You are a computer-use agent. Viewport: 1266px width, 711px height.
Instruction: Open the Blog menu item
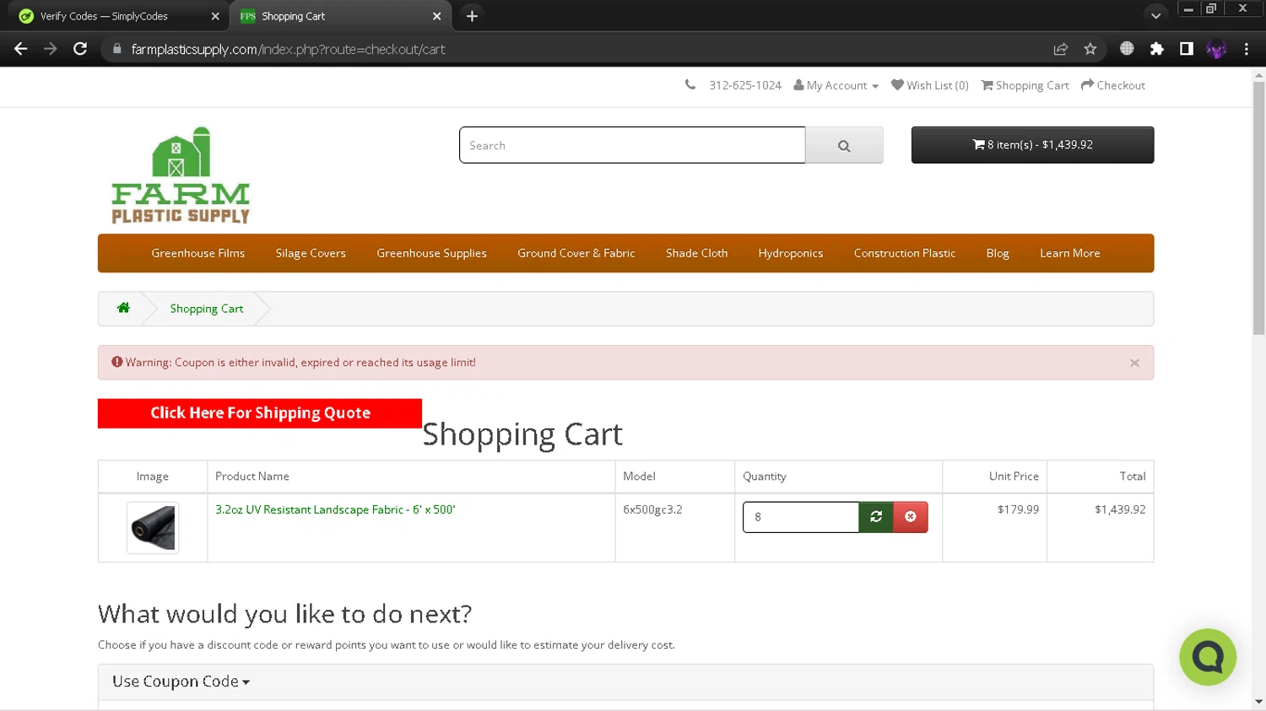pyautogui.click(x=998, y=253)
